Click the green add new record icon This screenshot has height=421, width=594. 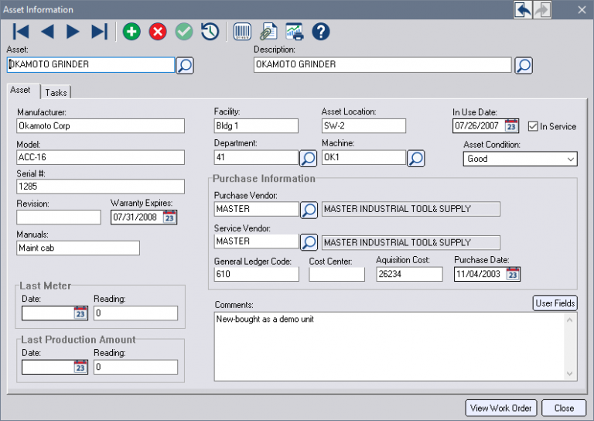(x=131, y=32)
